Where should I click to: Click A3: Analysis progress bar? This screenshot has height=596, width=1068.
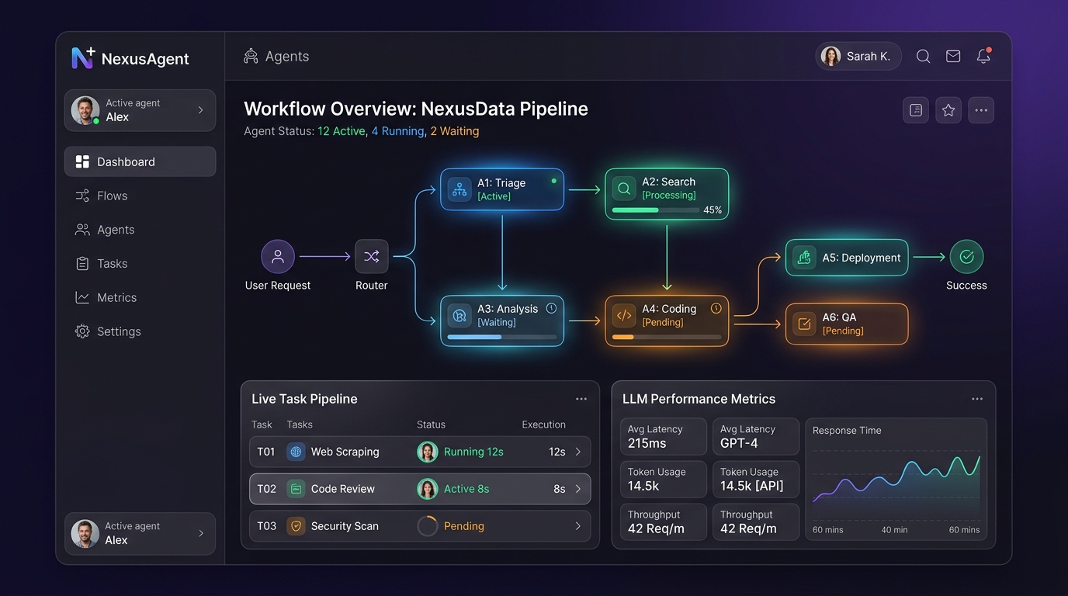pos(502,337)
